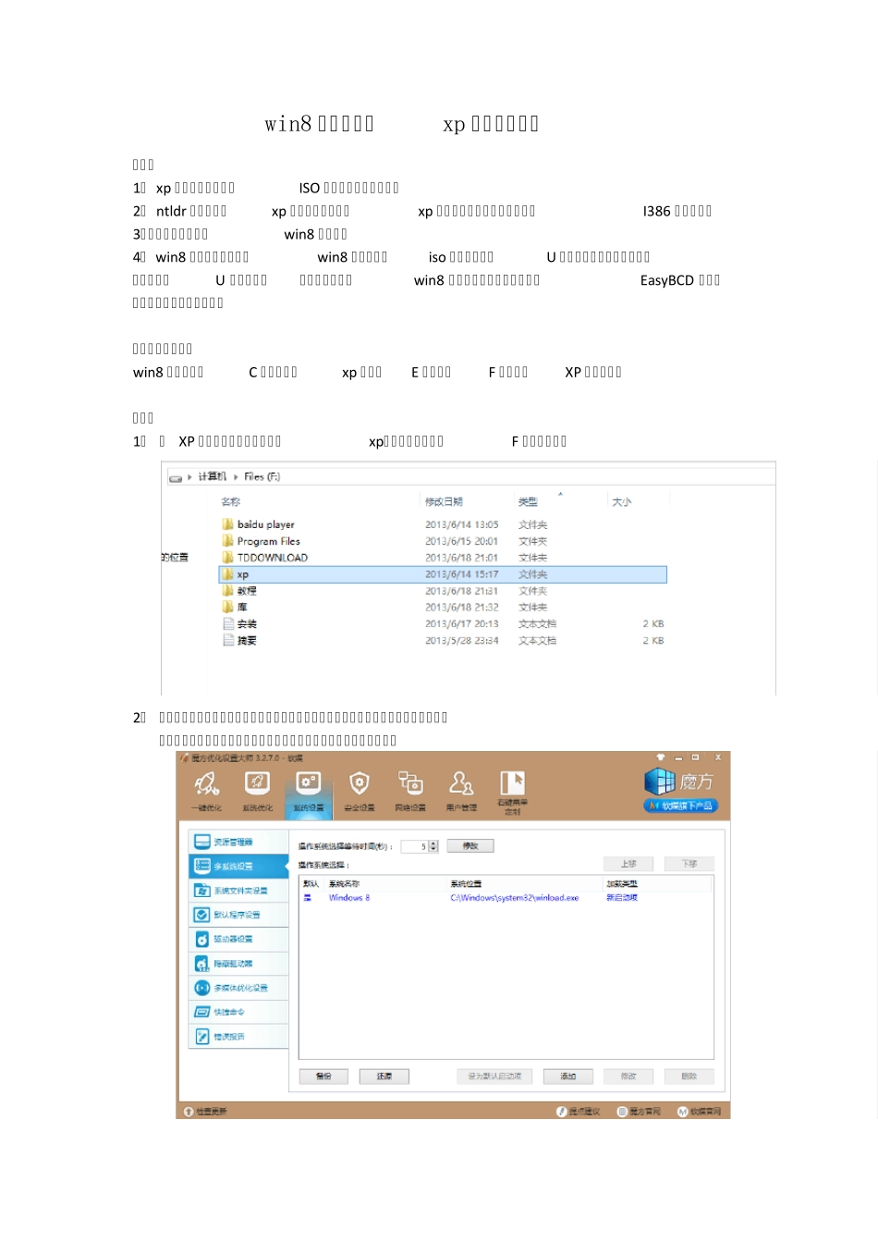Click the 还原 restore button
The image size is (878, 1243).
tap(384, 1077)
